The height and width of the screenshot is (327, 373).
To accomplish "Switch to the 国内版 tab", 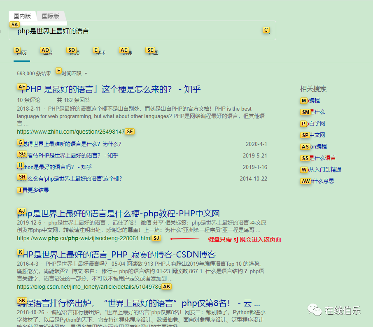I will [22, 16].
